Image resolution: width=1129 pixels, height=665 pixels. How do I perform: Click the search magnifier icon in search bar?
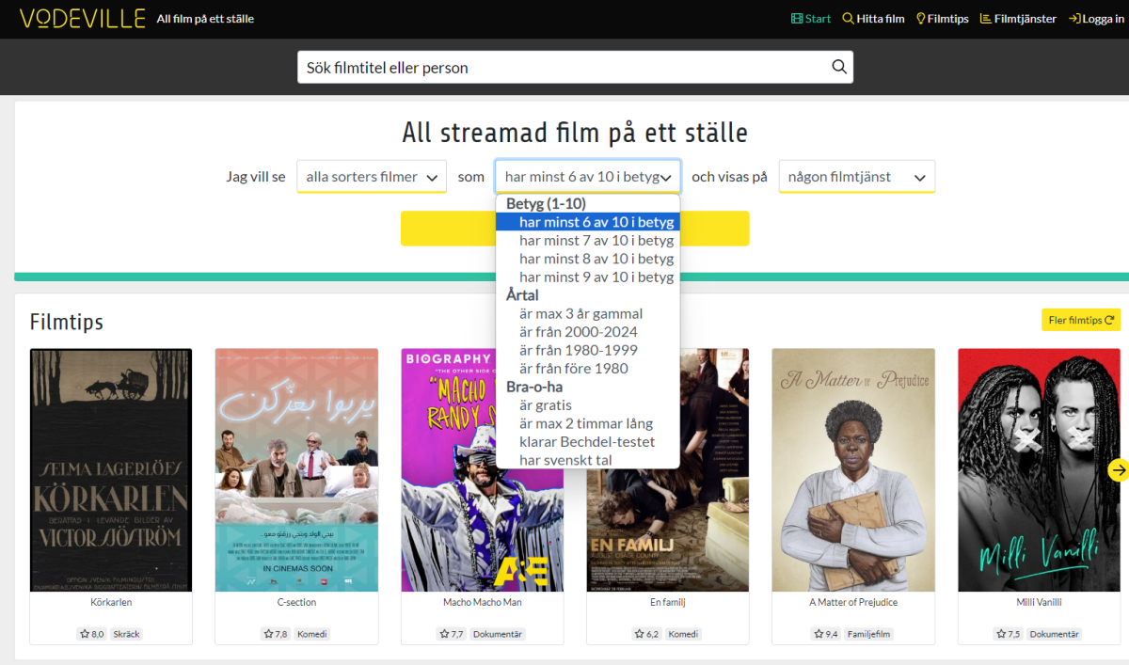(839, 67)
